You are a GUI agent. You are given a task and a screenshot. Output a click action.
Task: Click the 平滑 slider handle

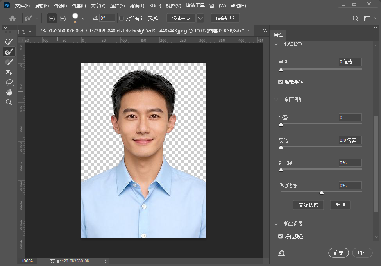click(x=281, y=124)
